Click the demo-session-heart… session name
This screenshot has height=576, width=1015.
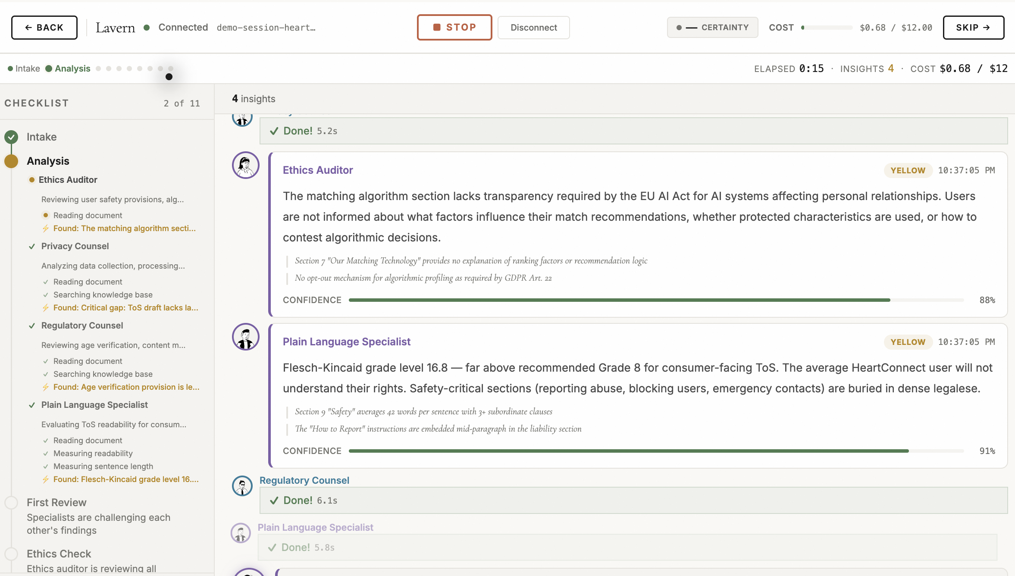coord(266,28)
